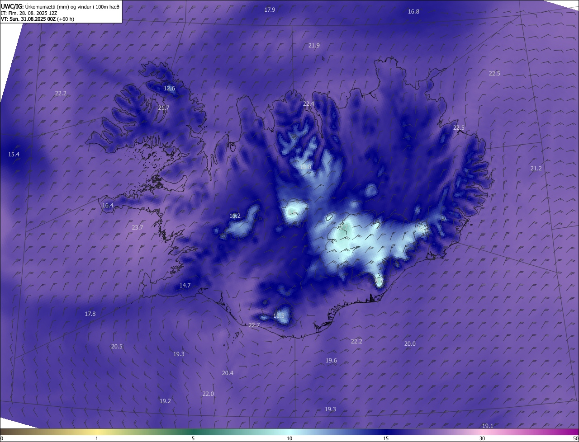Click the 0 label on the color scale

pos(2,438)
